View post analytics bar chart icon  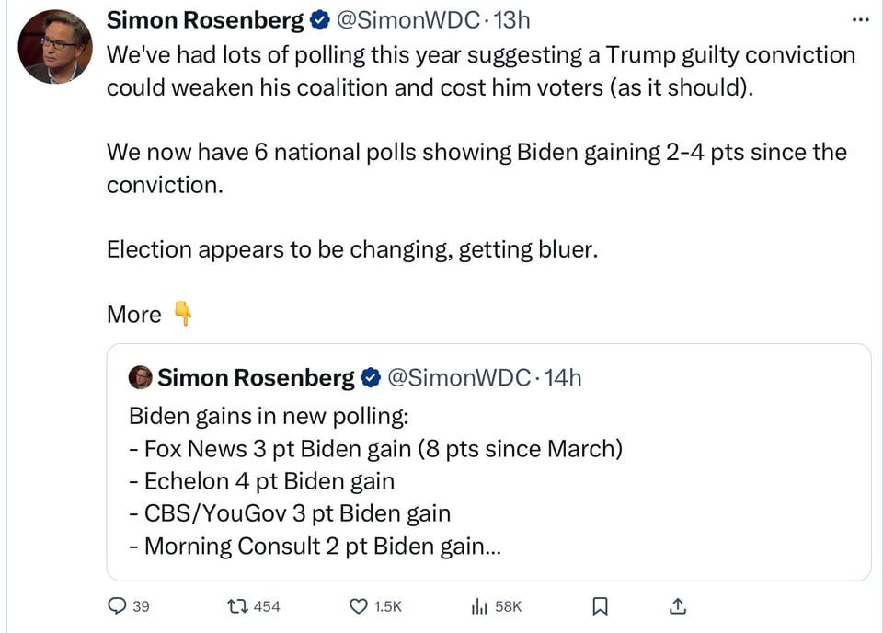tap(478, 605)
